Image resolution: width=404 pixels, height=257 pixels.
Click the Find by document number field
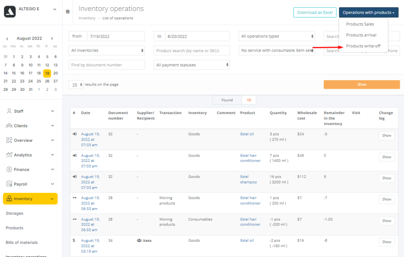pos(107,65)
